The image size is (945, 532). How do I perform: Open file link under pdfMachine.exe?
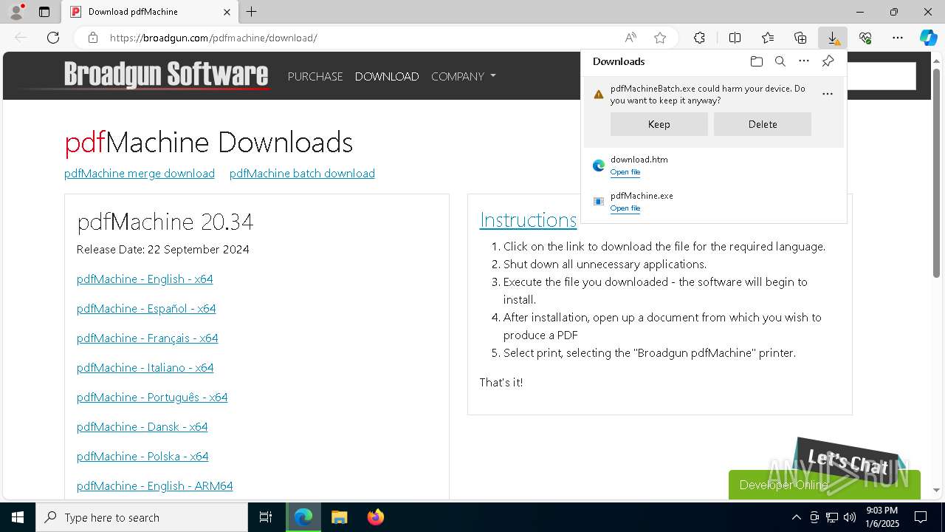[x=625, y=208]
